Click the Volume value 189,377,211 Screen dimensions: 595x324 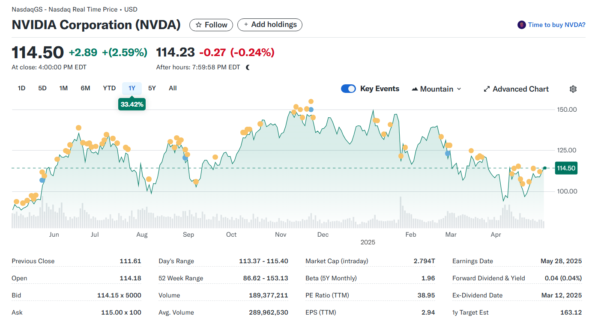point(268,295)
